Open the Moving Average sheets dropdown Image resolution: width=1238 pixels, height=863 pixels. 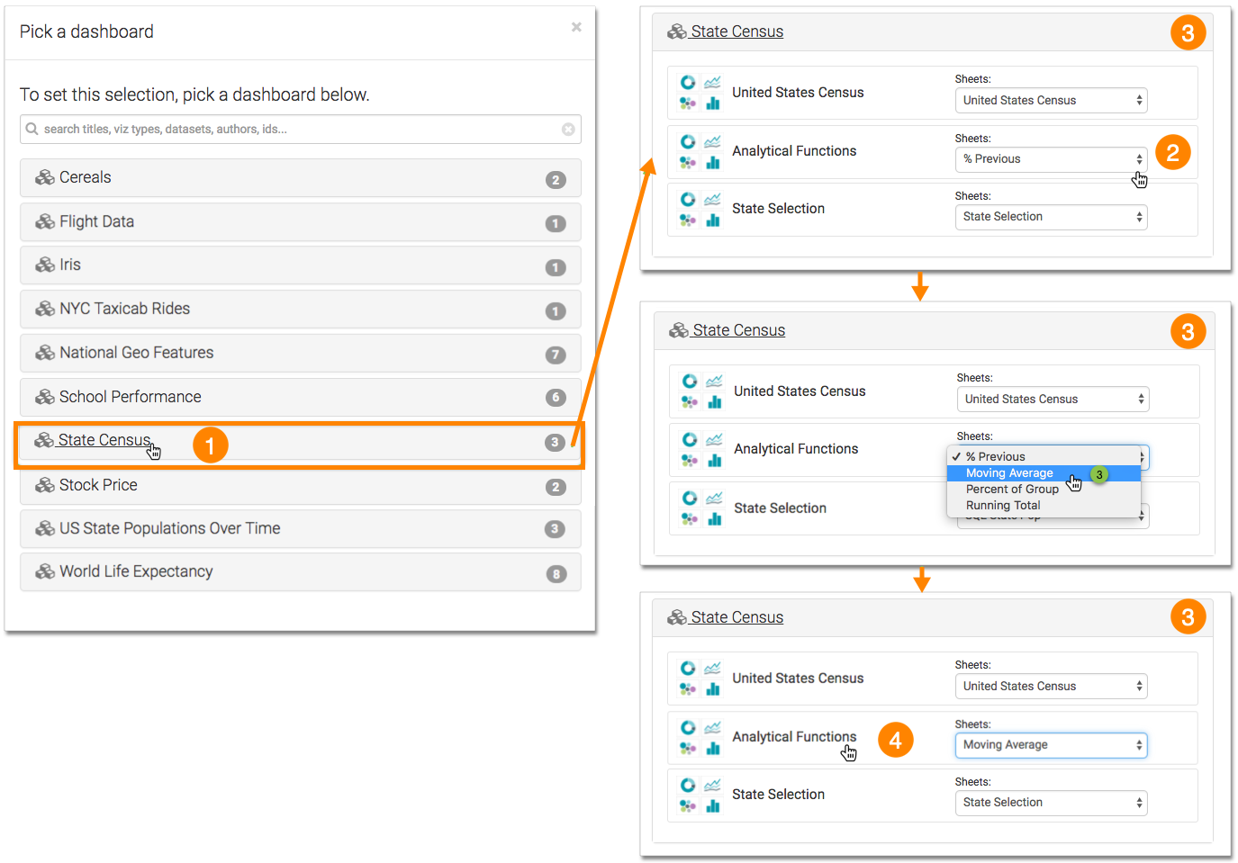tap(1051, 745)
